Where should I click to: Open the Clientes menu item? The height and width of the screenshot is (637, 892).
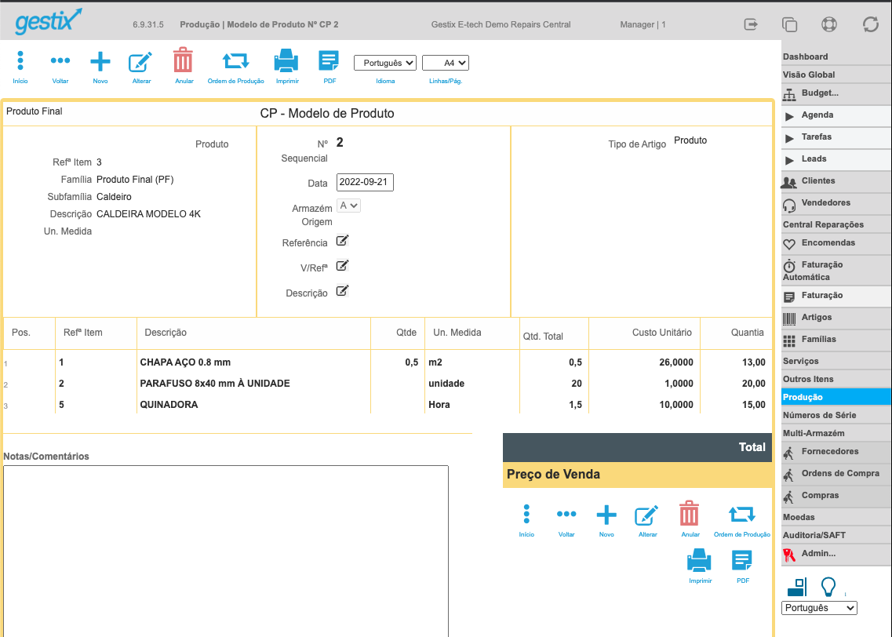click(836, 181)
